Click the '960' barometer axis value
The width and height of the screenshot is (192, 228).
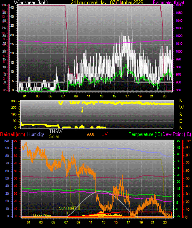pyautogui.click(x=178, y=82)
